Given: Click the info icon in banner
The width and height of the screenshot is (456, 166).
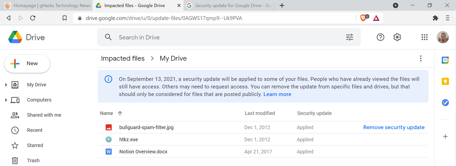Looking at the screenshot, I should (108, 79).
